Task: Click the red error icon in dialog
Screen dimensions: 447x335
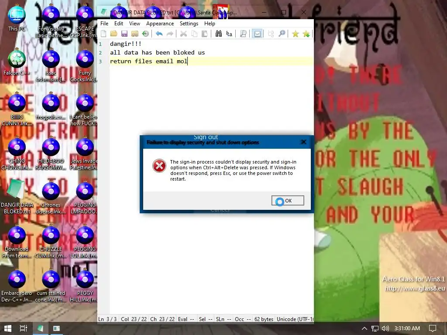Action: [159, 166]
